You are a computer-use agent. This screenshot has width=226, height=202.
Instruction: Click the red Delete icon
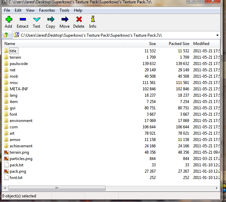click(79, 20)
